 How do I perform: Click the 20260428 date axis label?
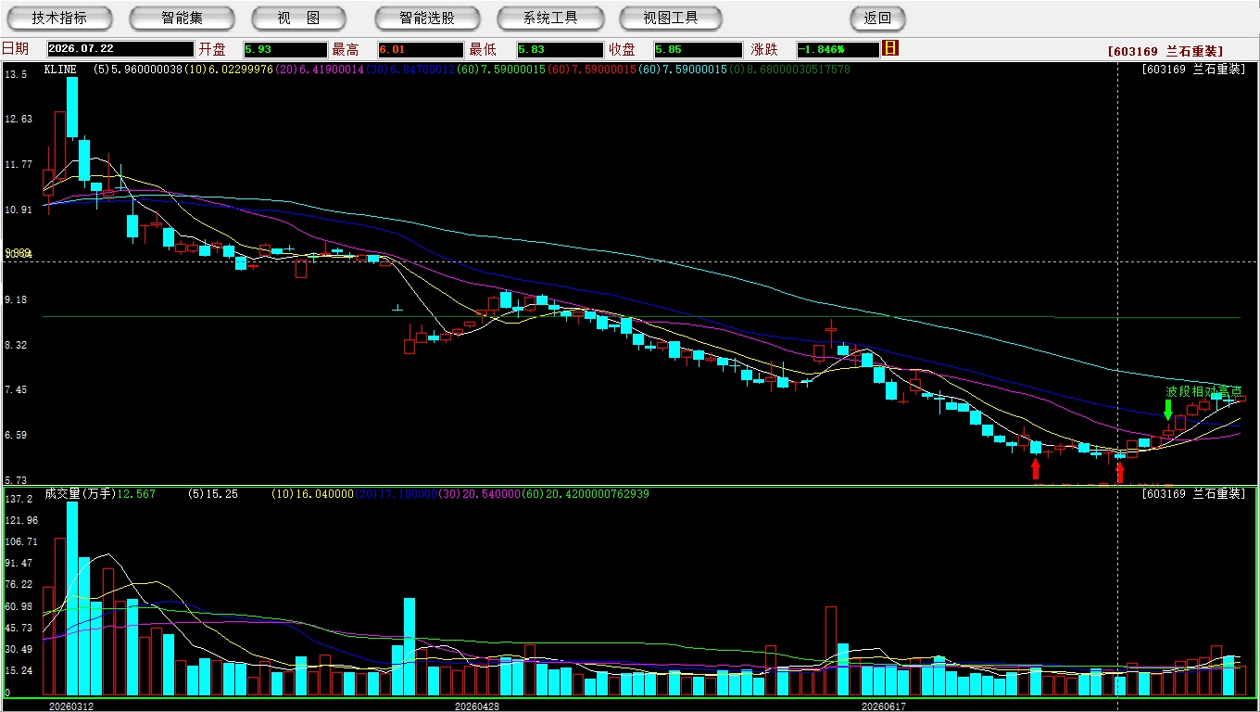point(477,706)
